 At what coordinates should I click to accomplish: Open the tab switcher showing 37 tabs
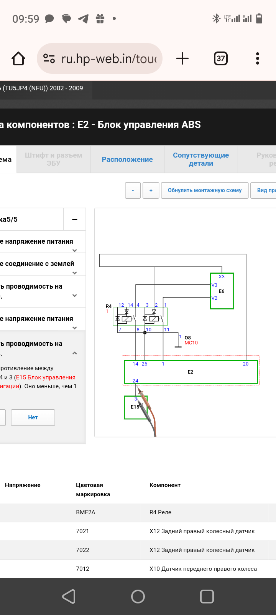(220, 59)
